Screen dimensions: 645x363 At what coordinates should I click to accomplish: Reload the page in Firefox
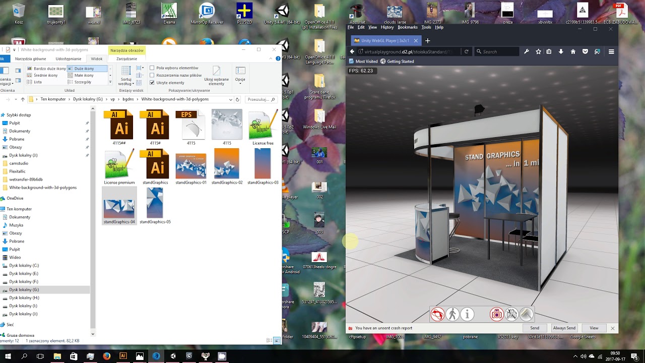(x=467, y=51)
